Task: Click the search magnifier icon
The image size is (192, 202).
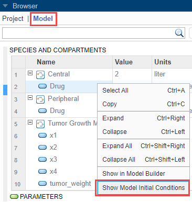Action: [179, 33]
